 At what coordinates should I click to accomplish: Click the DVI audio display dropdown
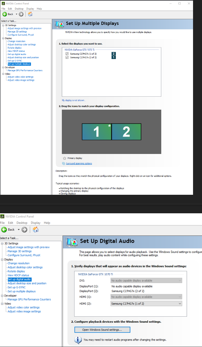tap(146, 280)
